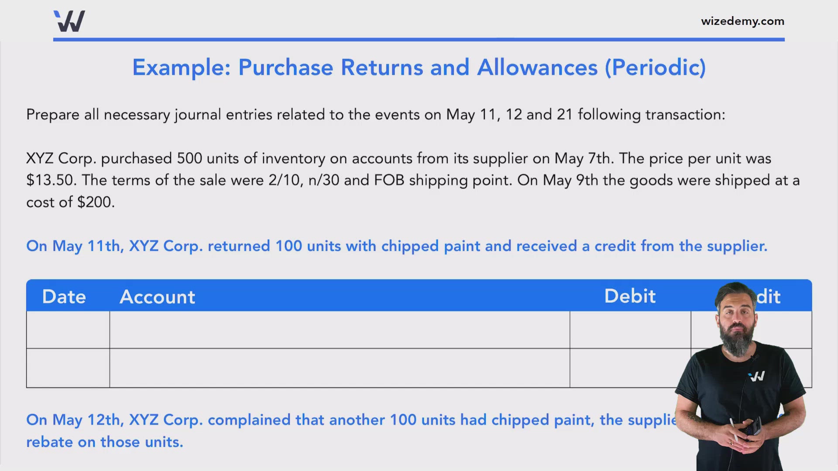Click the first row Debit cell

[630, 330]
